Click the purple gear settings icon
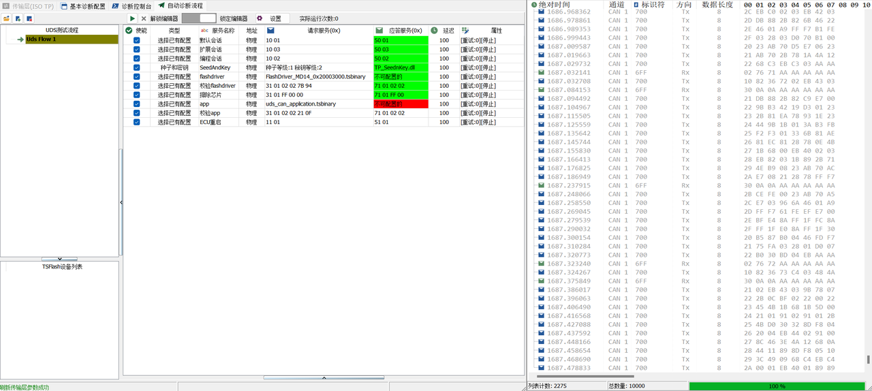872x391 pixels. 260,18
